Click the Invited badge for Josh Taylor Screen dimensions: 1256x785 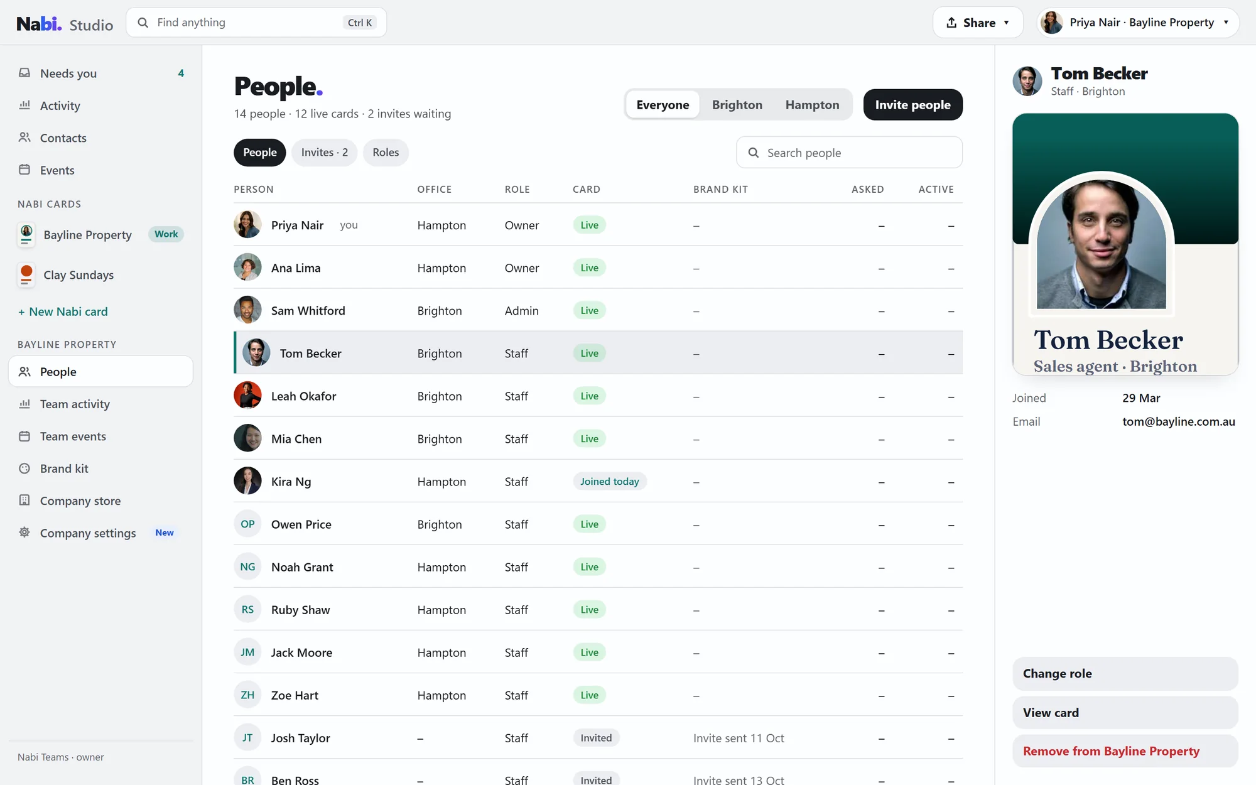coord(596,738)
